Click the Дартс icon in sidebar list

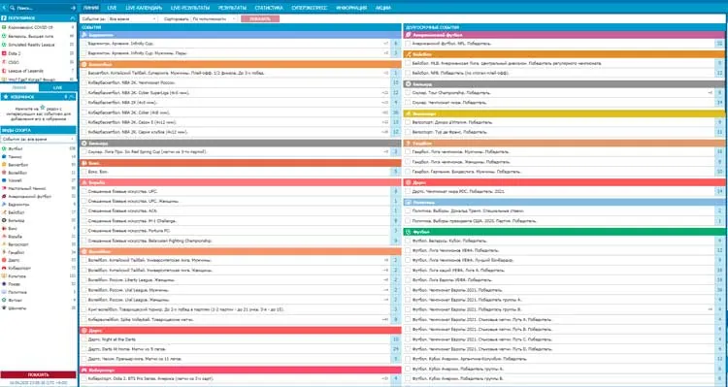coord(4,260)
